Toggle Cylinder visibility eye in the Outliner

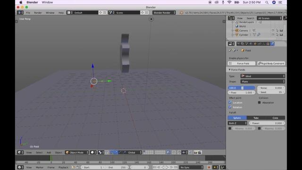pos(273,34)
